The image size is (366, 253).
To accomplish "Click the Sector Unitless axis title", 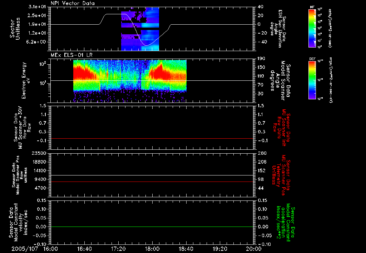I will click(x=15, y=29).
